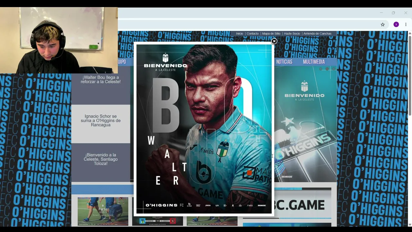Minimize the browser window
Image resolution: width=412 pixels, height=232 pixels.
pyautogui.click(x=381, y=13)
